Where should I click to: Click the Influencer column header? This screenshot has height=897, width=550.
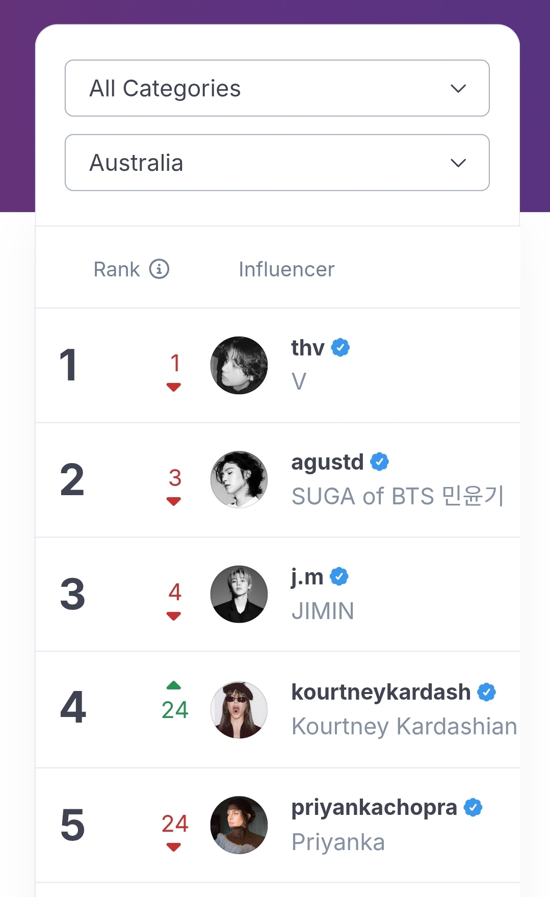pos(286,269)
